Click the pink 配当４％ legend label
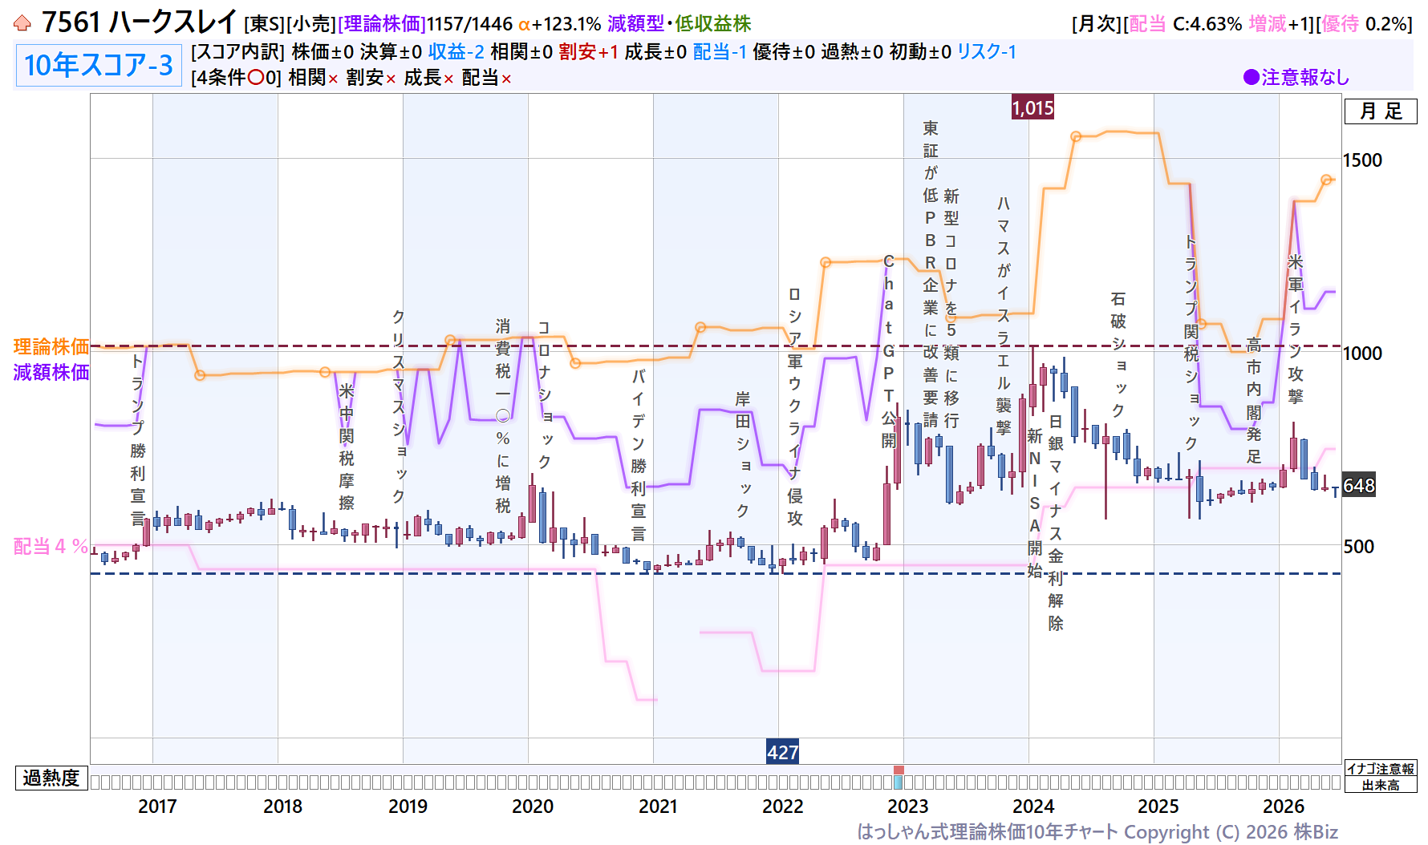 click(51, 546)
